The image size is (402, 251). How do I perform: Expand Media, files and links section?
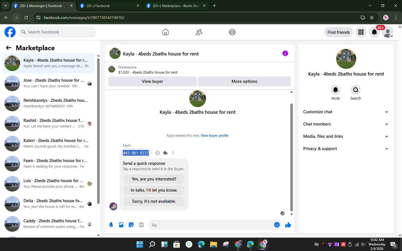coord(346,136)
